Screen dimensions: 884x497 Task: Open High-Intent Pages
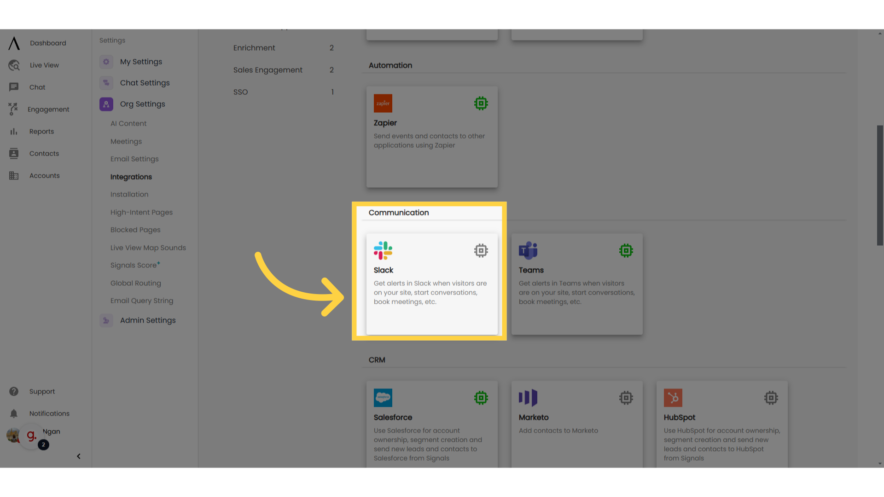pyautogui.click(x=141, y=213)
